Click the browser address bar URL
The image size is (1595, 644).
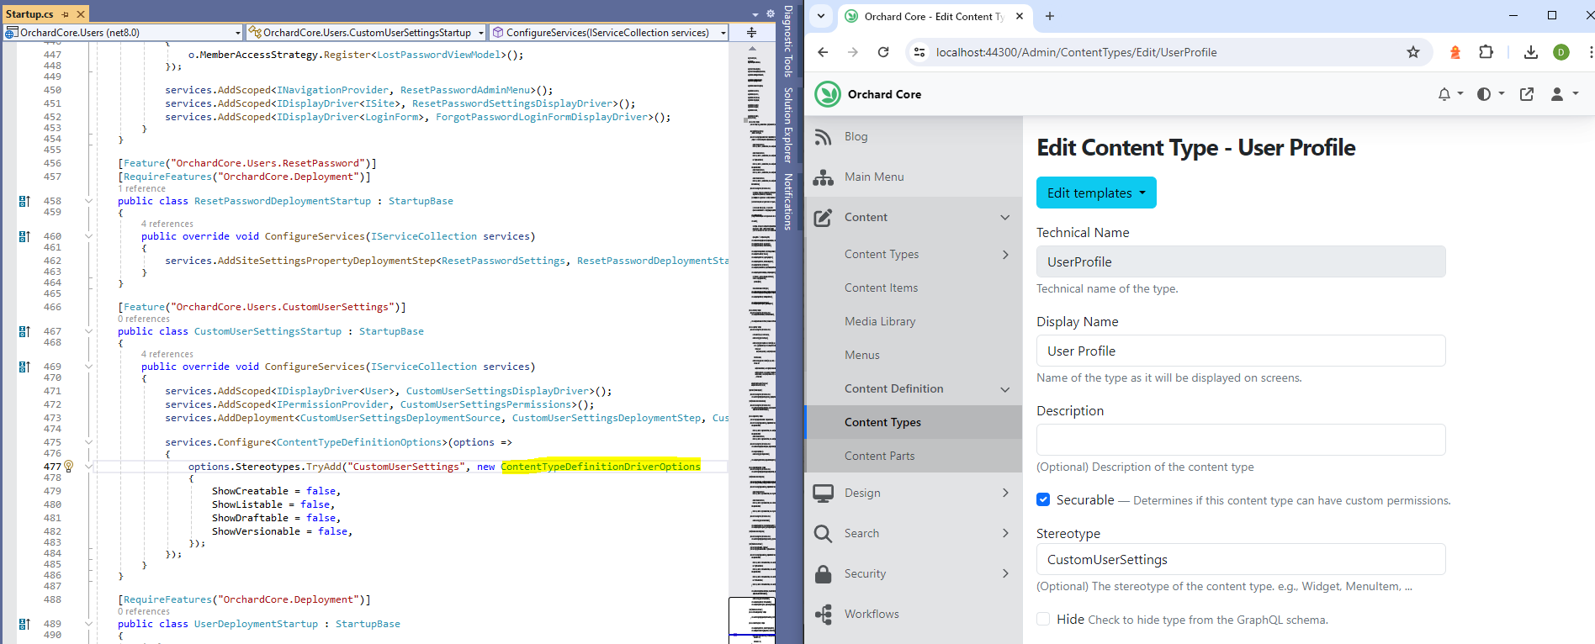point(1076,52)
